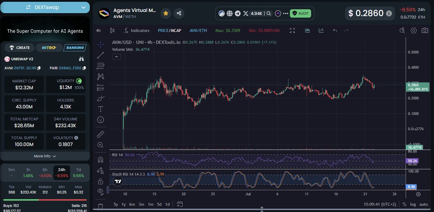Open the candlestick chart style selector

[x=112, y=31]
